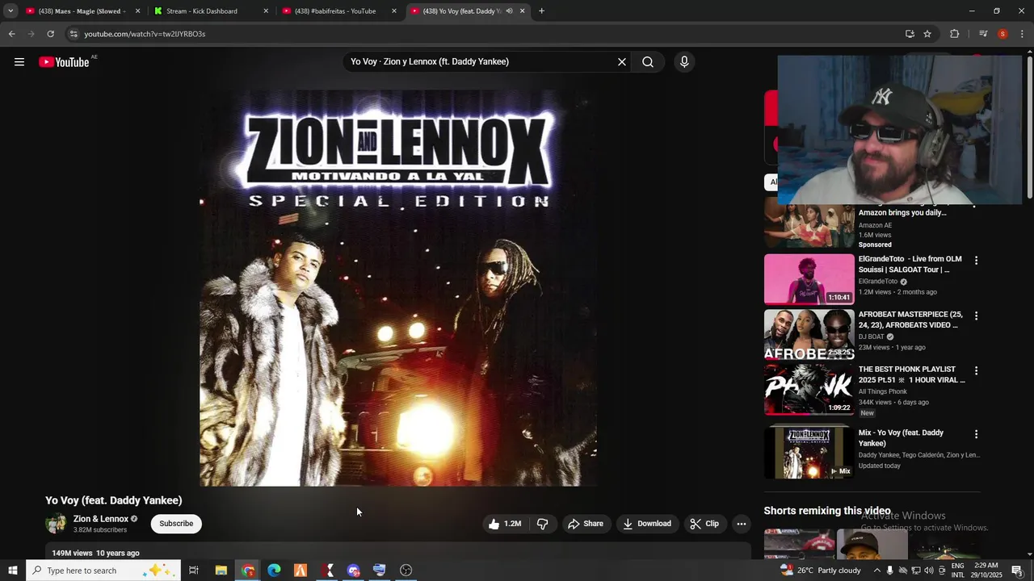Click the Windows taskbar search box
The width and height of the screenshot is (1034, 581).
pos(103,571)
